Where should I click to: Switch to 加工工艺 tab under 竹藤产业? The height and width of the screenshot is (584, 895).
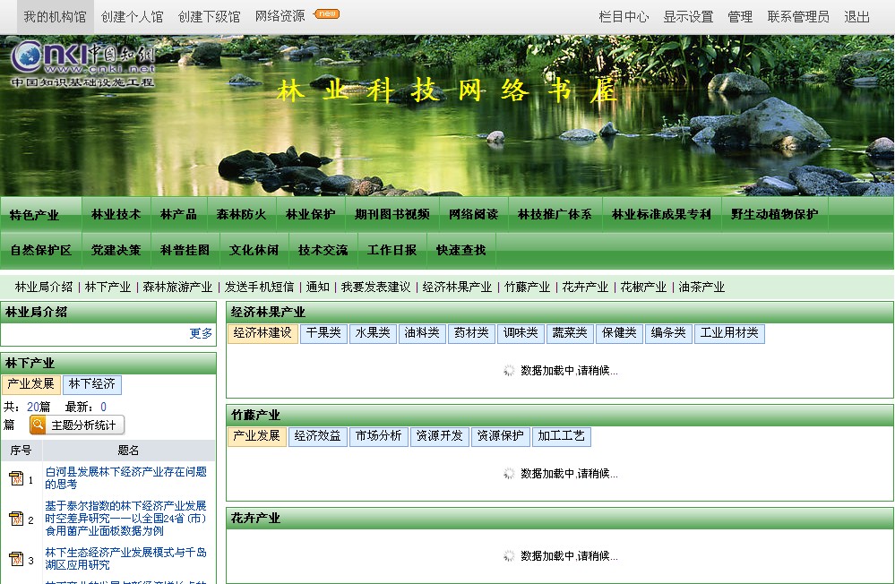click(x=562, y=436)
